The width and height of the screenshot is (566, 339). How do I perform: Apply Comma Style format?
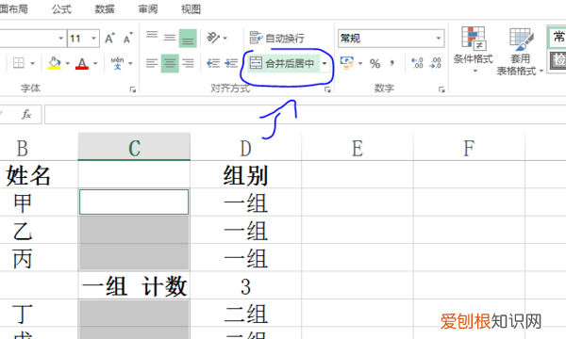(392, 64)
